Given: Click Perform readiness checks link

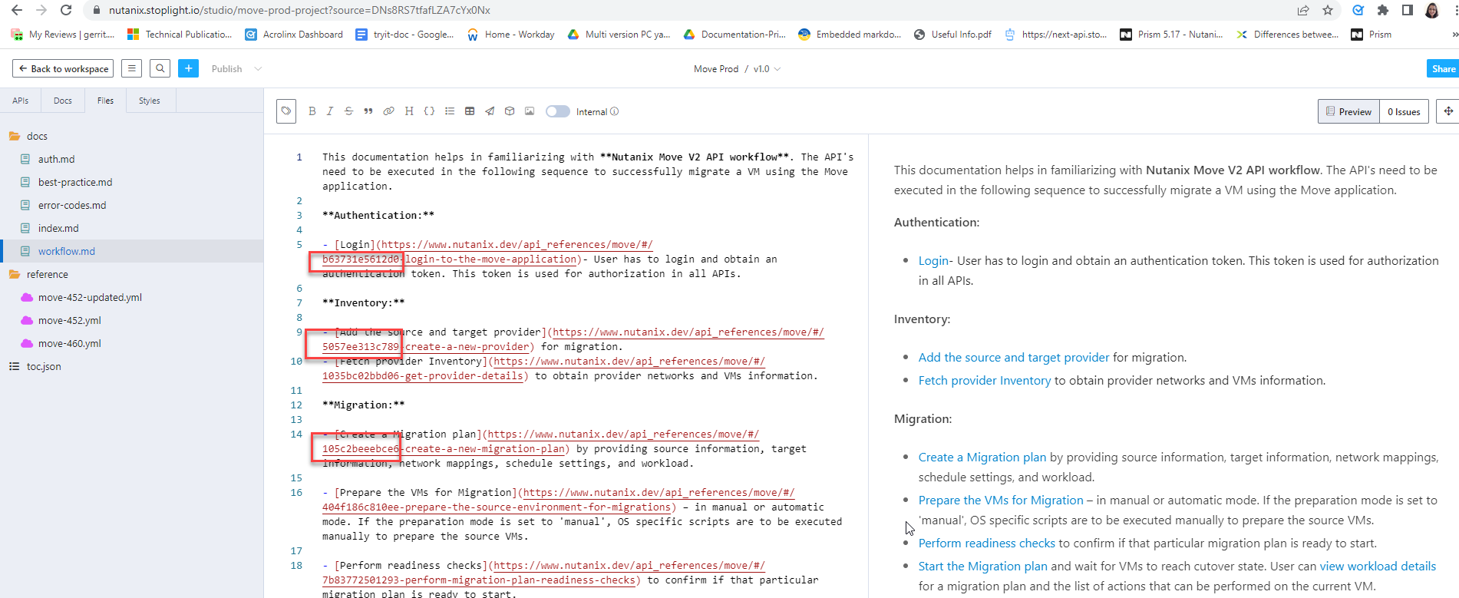Looking at the screenshot, I should click(987, 543).
